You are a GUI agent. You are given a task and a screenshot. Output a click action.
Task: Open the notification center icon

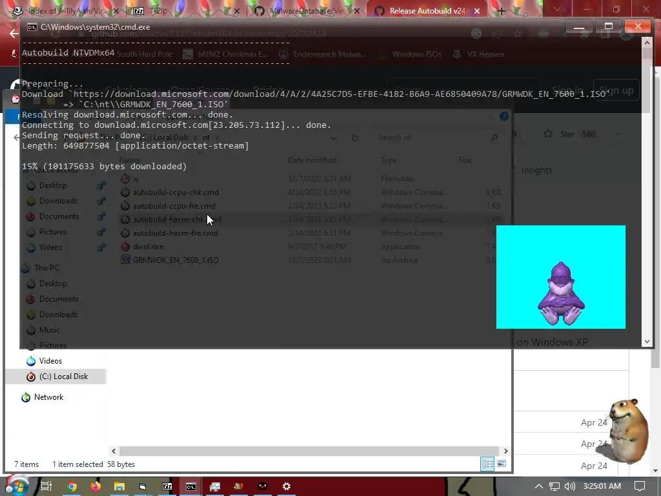(x=640, y=486)
